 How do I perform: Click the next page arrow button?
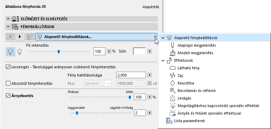point(20,37)
